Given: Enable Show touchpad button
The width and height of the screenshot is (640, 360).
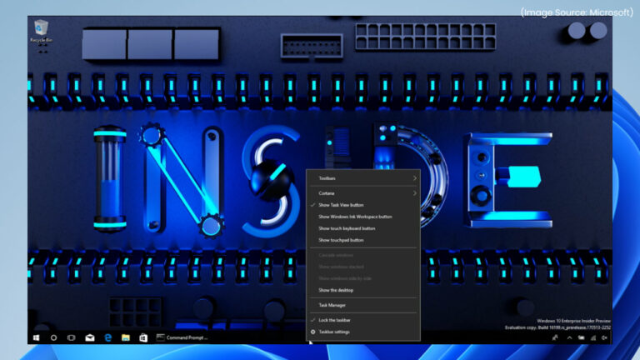Looking at the screenshot, I should pyautogui.click(x=363, y=240).
